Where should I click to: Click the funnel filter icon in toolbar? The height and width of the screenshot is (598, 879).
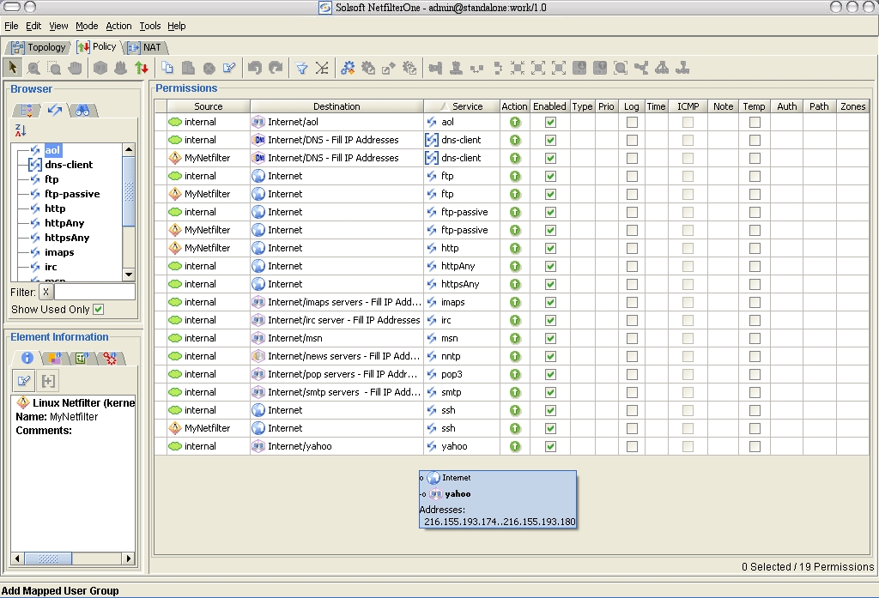click(x=301, y=68)
